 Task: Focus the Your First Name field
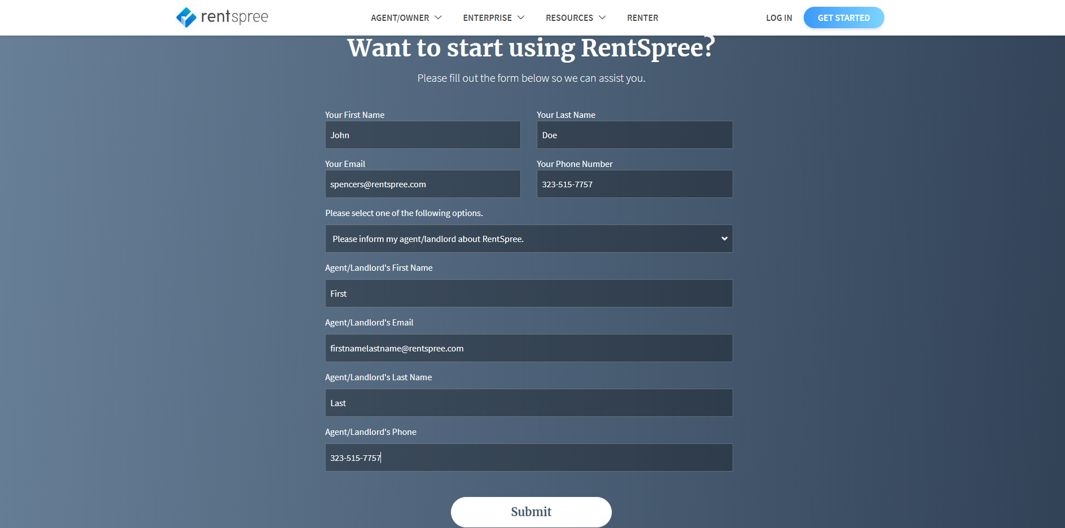[x=423, y=135]
